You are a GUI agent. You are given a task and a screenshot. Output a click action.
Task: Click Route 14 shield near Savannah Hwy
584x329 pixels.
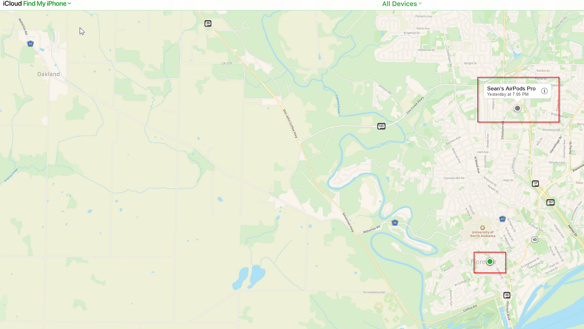coord(395,223)
